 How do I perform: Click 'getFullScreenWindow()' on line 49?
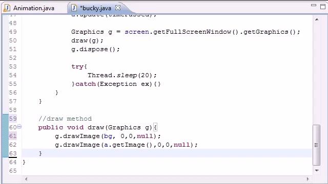click(x=196, y=32)
